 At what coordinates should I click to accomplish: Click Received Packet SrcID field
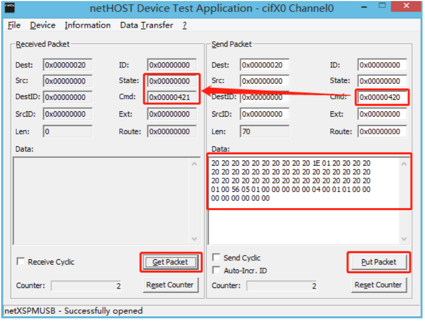67,114
